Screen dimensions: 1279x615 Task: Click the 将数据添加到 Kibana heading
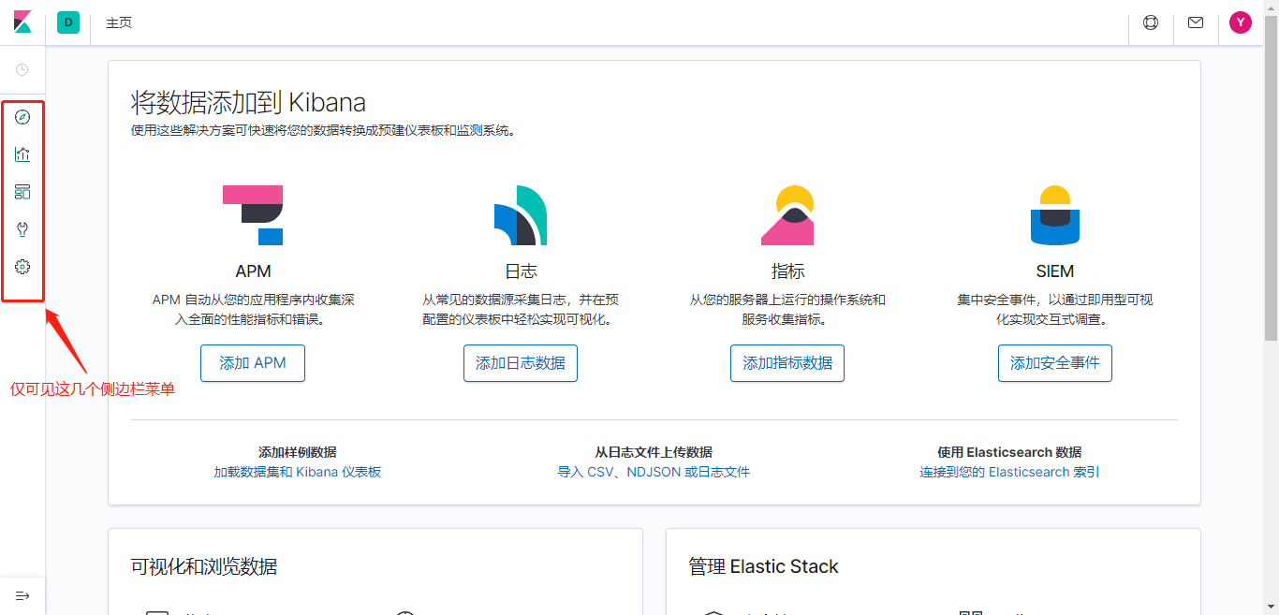pyautogui.click(x=248, y=102)
